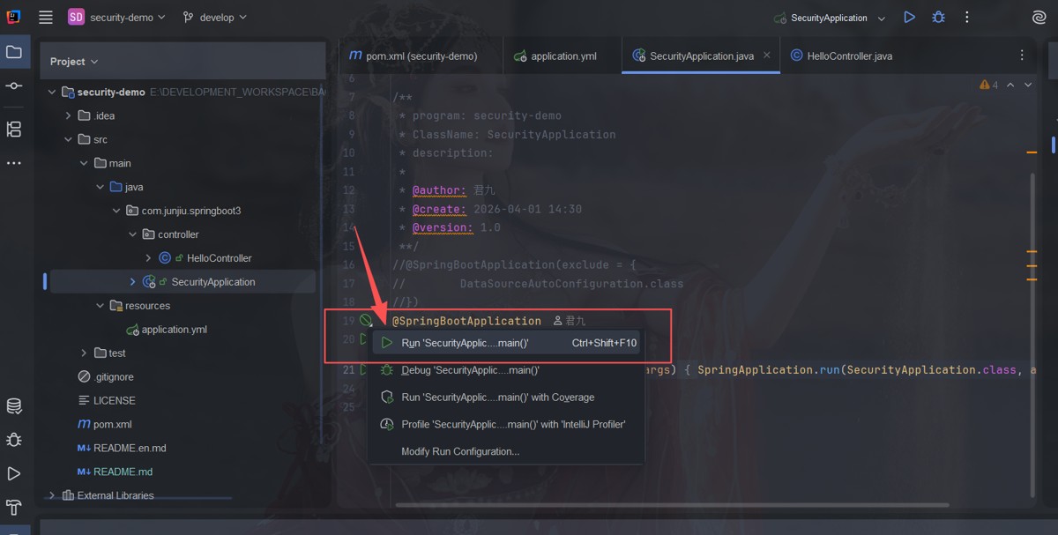Screen dimensions: 1058x535
Task: Click the IntelliJ IDEA logo icon
Action: click(x=12, y=17)
